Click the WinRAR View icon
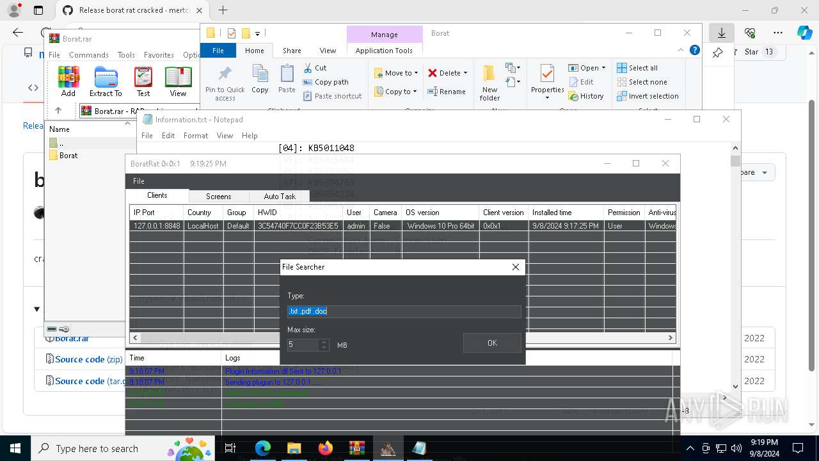The image size is (819, 461). click(x=178, y=82)
